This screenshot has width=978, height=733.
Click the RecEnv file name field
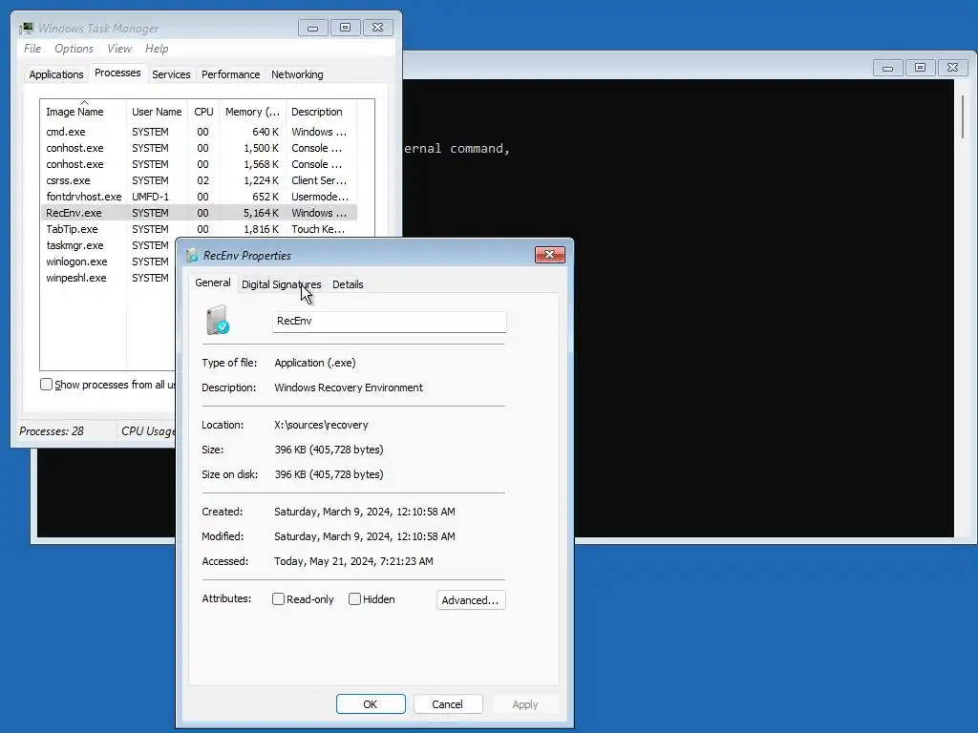click(x=390, y=321)
